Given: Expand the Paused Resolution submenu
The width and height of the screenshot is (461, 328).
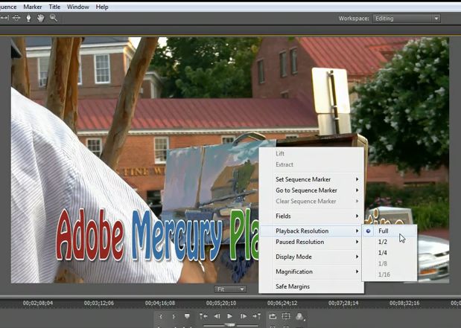Looking at the screenshot, I should 311,242.
